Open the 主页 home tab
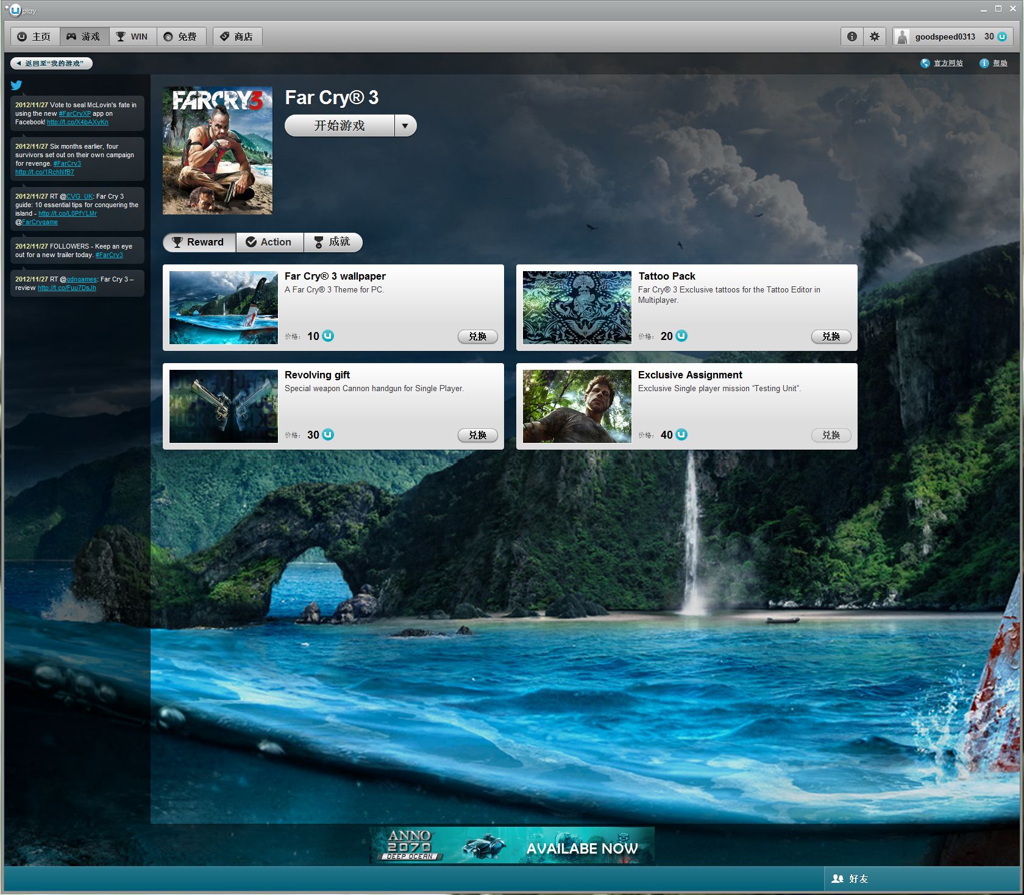The height and width of the screenshot is (895, 1024). pos(35,37)
